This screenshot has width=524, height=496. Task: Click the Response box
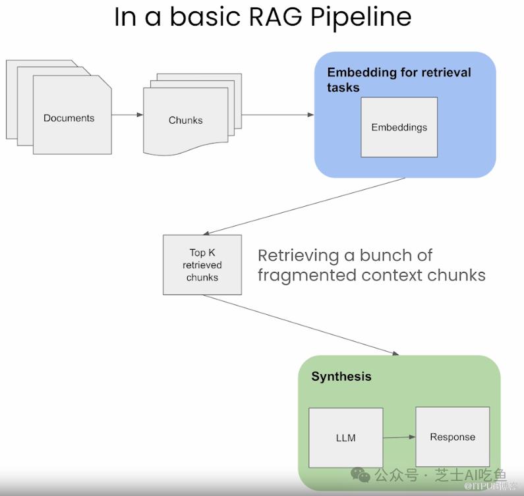[x=452, y=437]
